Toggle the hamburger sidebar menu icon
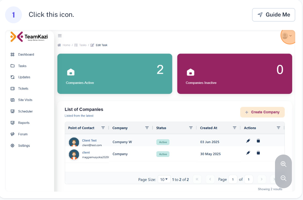Image resolution: width=303 pixels, height=200 pixels. click(x=60, y=36)
